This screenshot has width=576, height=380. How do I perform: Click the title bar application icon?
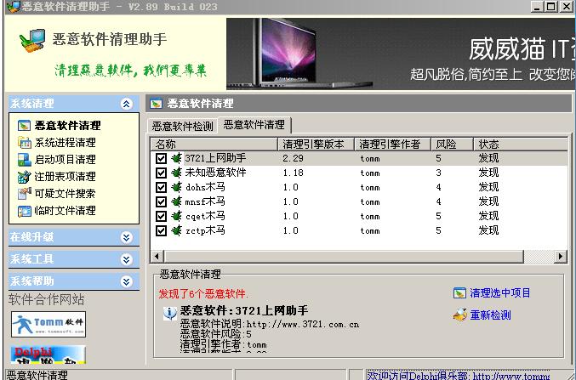pyautogui.click(x=14, y=6)
